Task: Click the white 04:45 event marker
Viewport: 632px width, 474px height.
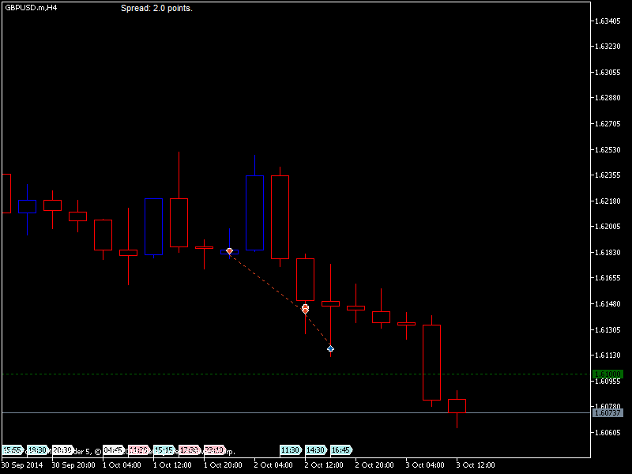Action: click(113, 450)
